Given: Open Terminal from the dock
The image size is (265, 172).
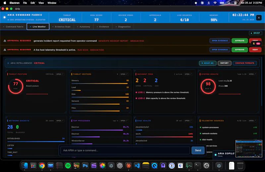Looking at the screenshot, I should point(197,166).
